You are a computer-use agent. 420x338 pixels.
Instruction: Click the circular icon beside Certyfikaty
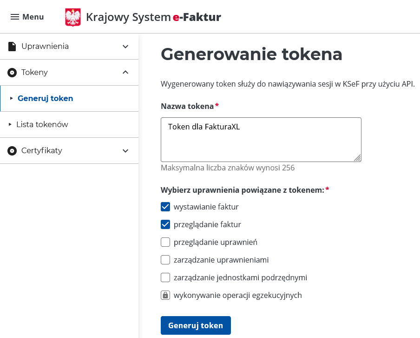coord(12,150)
